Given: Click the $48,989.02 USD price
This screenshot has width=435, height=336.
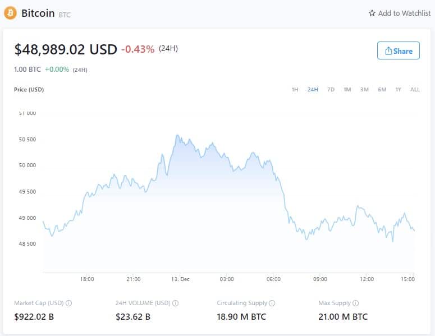Looking at the screenshot, I should (x=66, y=49).
